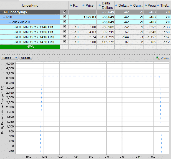Viewport: 171px width, 159px height.
Task: Click the blue dot icon beside Thet... header
Action: point(158,6)
